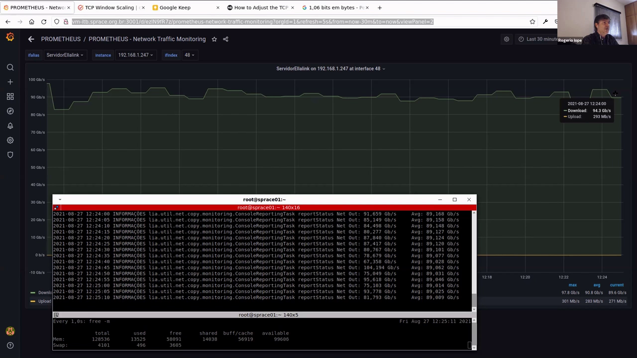637x358 pixels.
Task: Click the browser home button
Action: [31, 21]
